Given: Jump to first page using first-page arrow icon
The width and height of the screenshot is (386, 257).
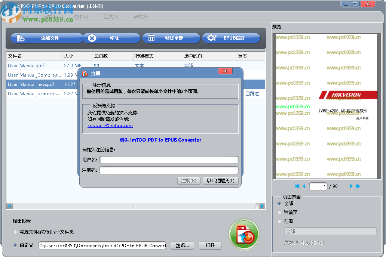Looking at the screenshot, I should (297, 186).
